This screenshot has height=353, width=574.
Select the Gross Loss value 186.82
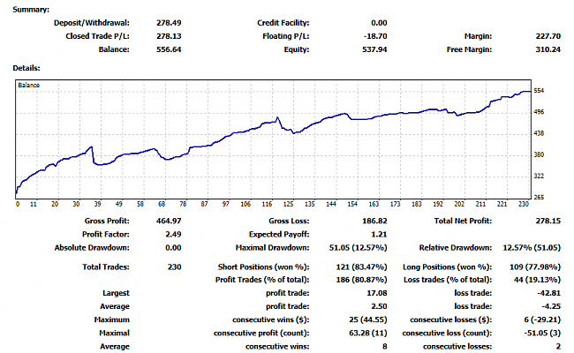pyautogui.click(x=374, y=221)
